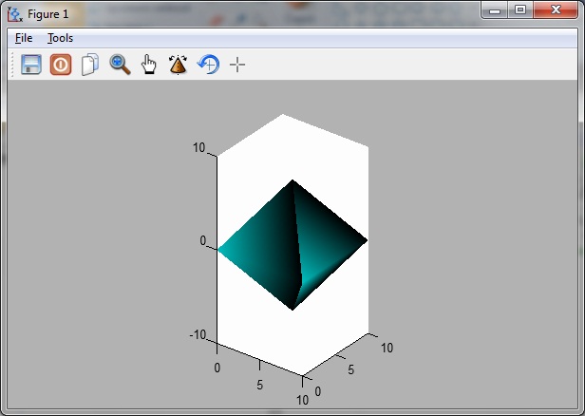Click the Figure 1 application icon in title bar

tap(14, 14)
